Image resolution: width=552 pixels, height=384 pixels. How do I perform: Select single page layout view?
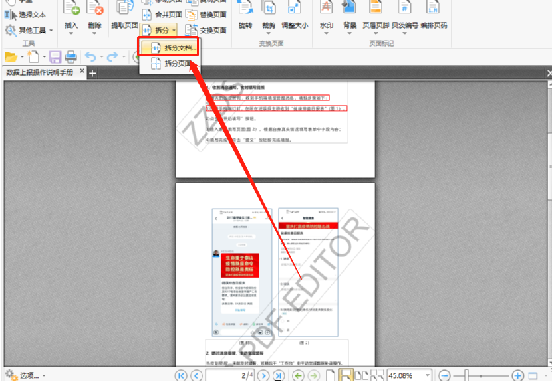pyautogui.click(x=331, y=375)
